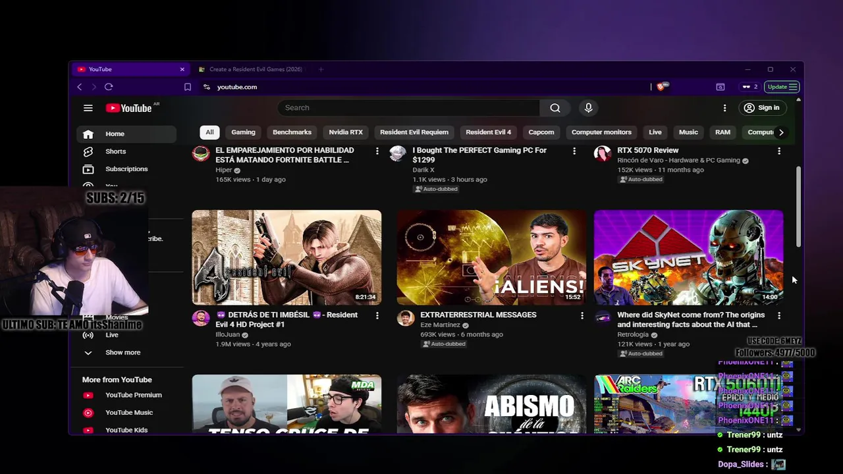Open a new tab with plus button
Screen dimensions: 843x474
coord(321,69)
